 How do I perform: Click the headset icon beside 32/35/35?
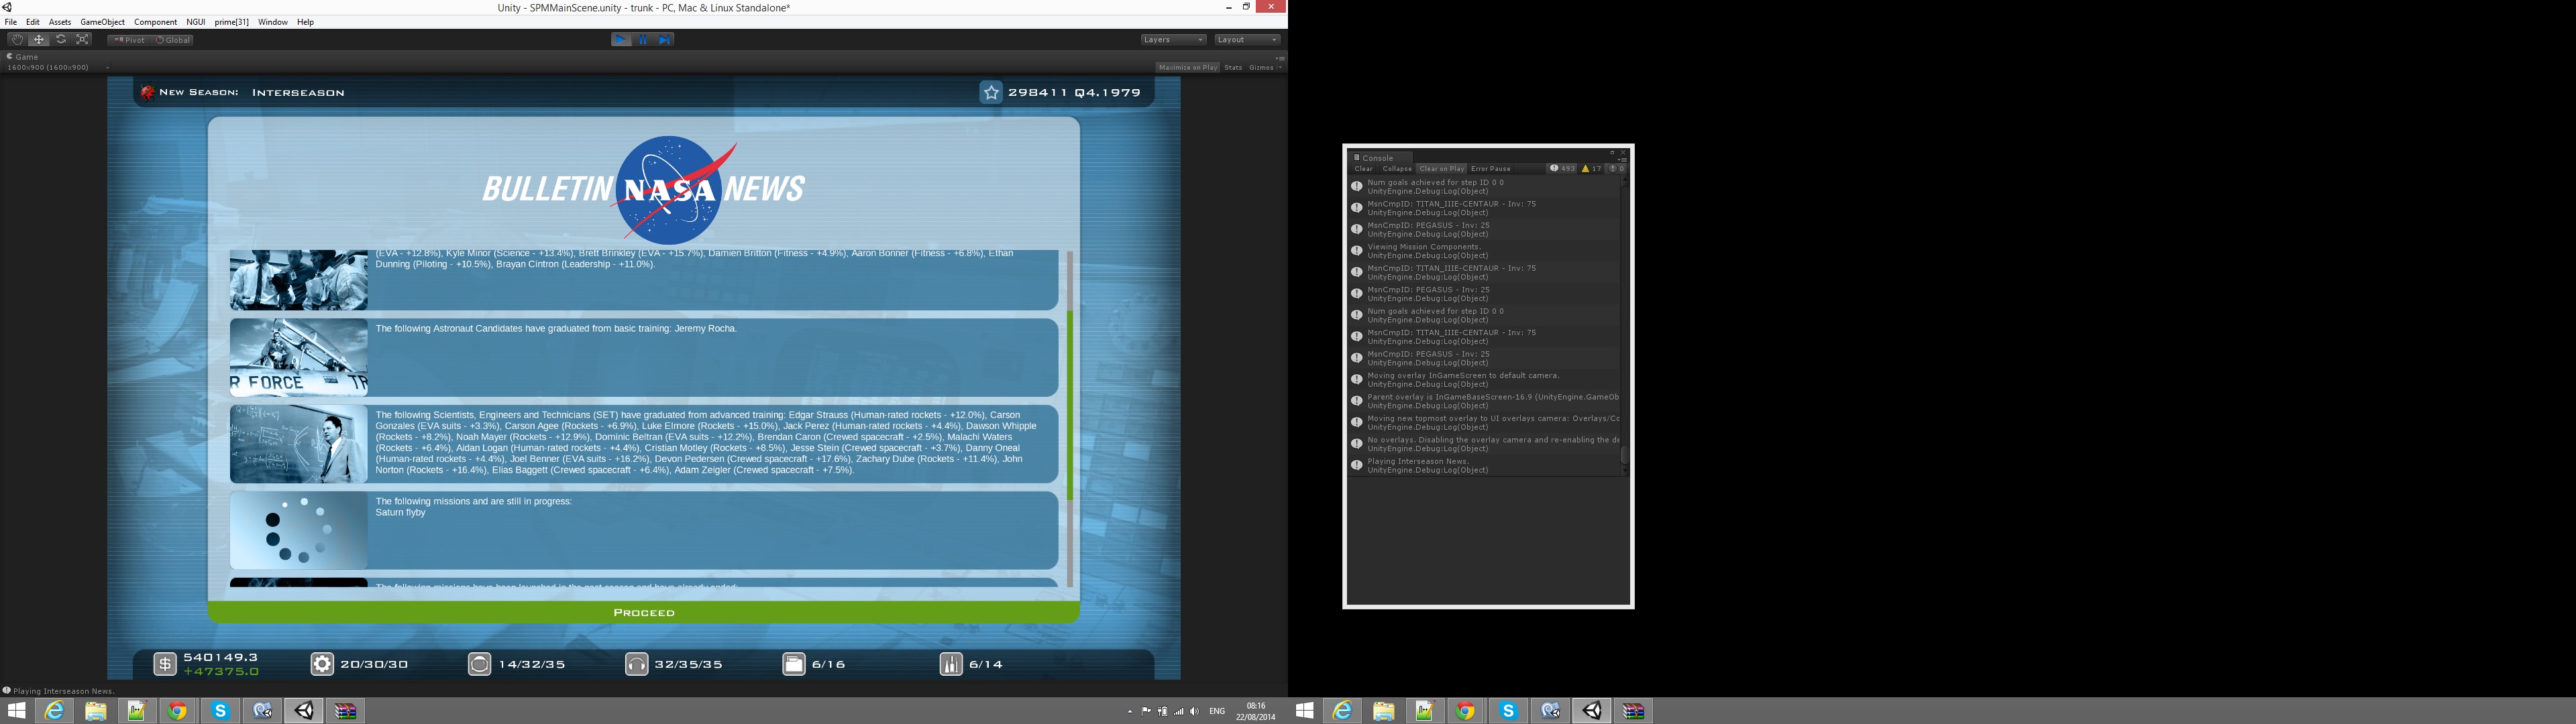click(x=636, y=664)
